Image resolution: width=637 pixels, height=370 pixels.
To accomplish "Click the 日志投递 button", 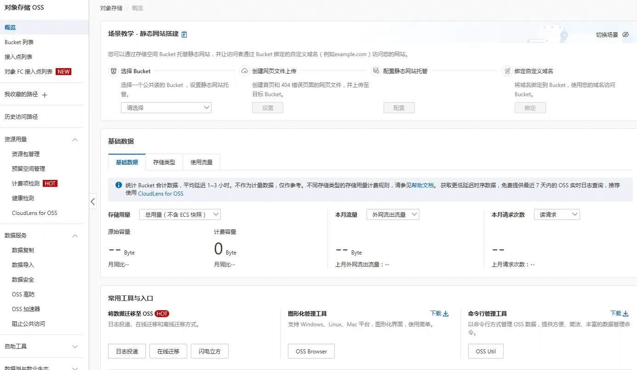I will tap(127, 351).
